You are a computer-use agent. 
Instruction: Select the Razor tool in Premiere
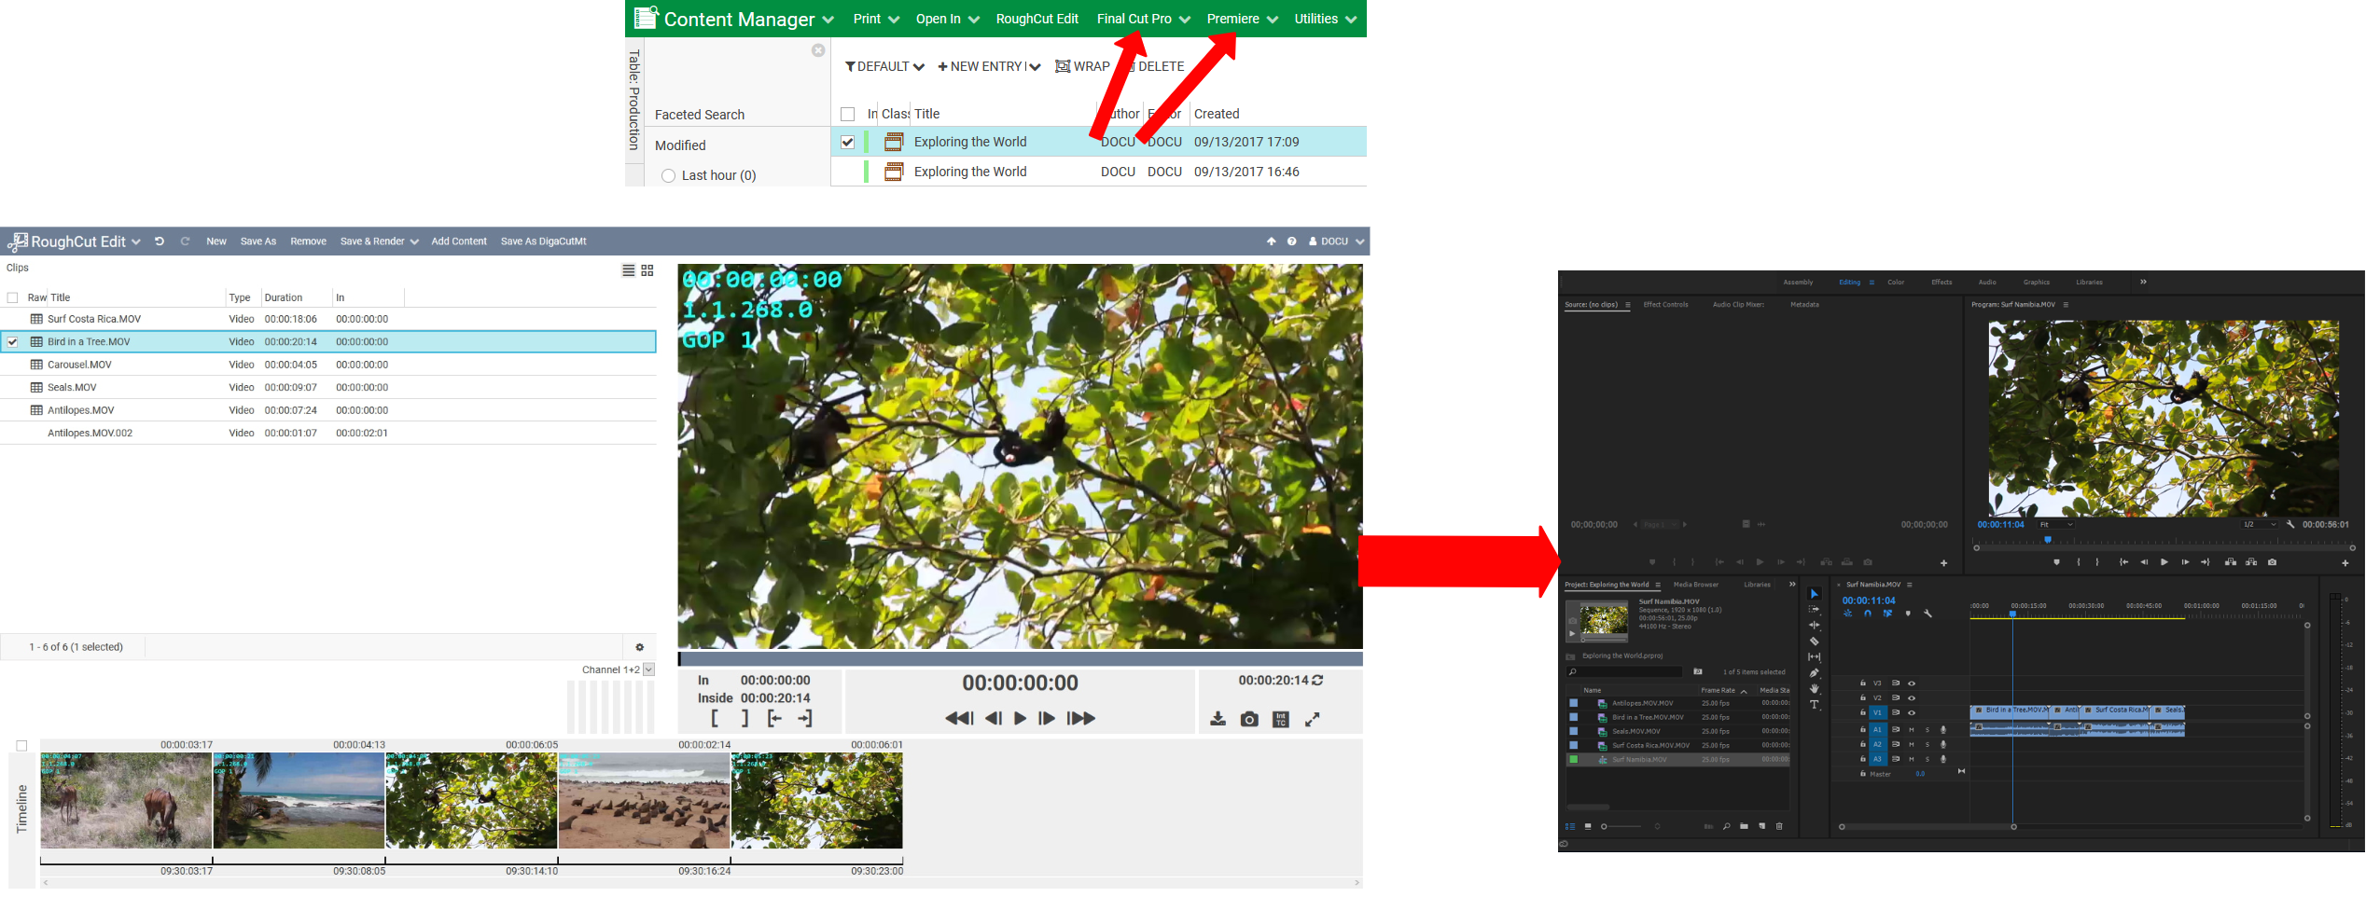(1814, 642)
